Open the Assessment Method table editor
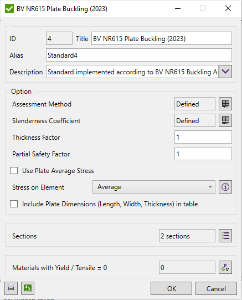This screenshot has width=242, height=300. [225, 104]
